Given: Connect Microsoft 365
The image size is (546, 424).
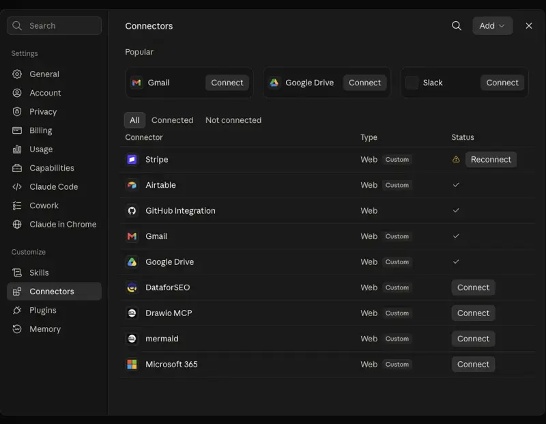Looking at the screenshot, I should point(473,365).
